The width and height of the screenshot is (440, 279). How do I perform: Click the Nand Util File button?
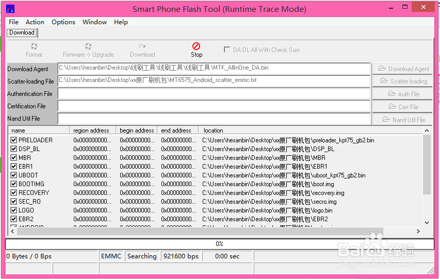coord(402,120)
